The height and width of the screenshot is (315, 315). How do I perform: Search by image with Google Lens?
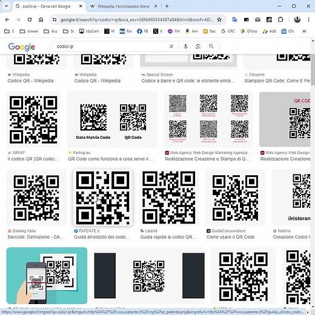click(198, 47)
